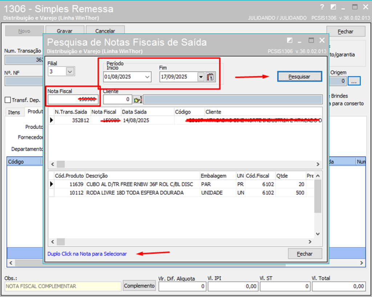Click the Fechar button in the search dialog
372x297 pixels.
305,254
